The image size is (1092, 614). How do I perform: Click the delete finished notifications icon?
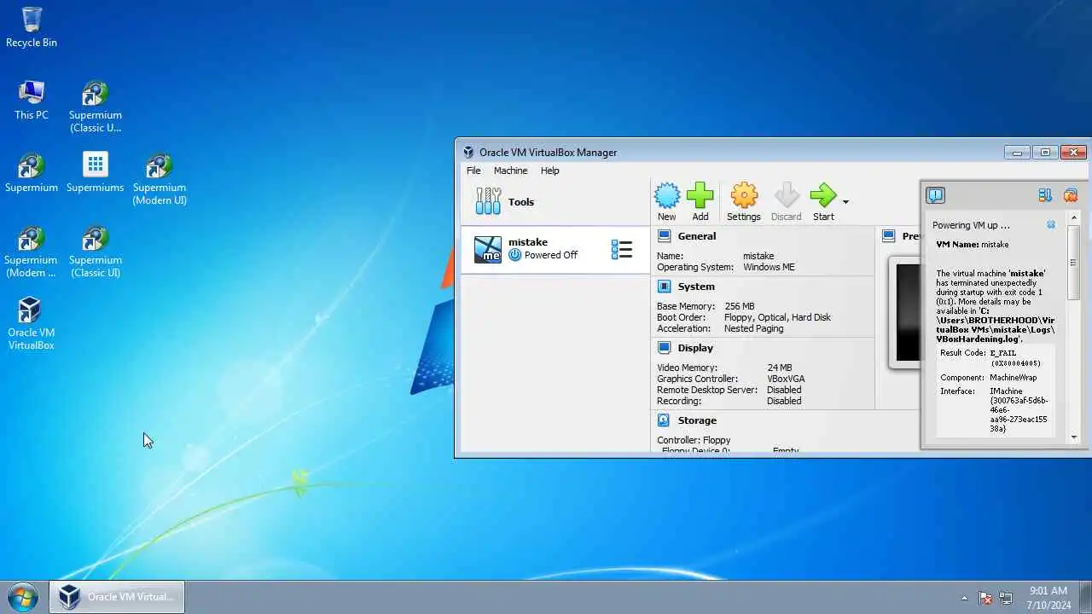[x=1071, y=195]
